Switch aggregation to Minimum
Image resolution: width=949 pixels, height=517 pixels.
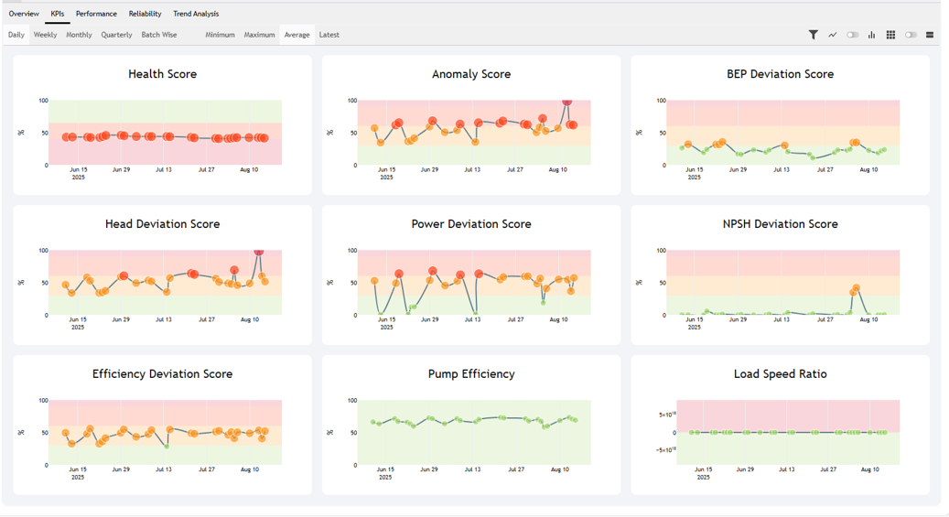pyautogui.click(x=220, y=35)
